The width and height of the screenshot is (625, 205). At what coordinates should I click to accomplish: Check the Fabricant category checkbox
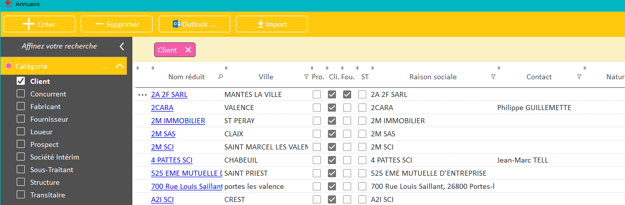21,106
